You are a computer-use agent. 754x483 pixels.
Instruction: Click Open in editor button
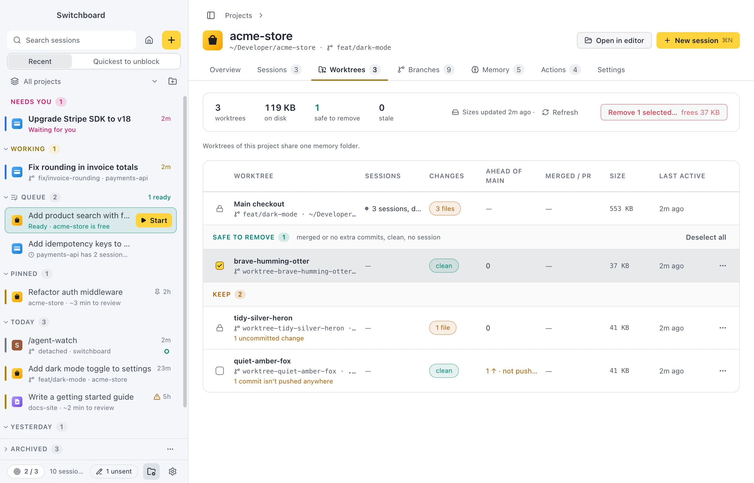tap(614, 40)
